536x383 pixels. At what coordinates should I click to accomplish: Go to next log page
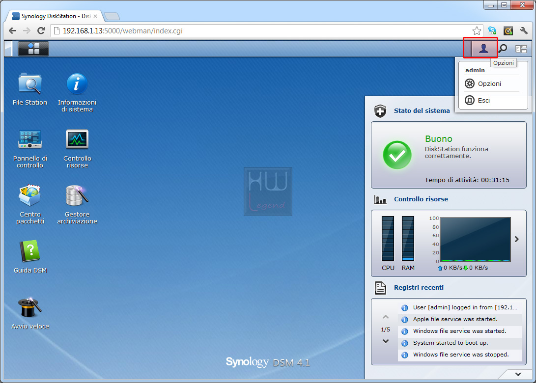[386, 341]
